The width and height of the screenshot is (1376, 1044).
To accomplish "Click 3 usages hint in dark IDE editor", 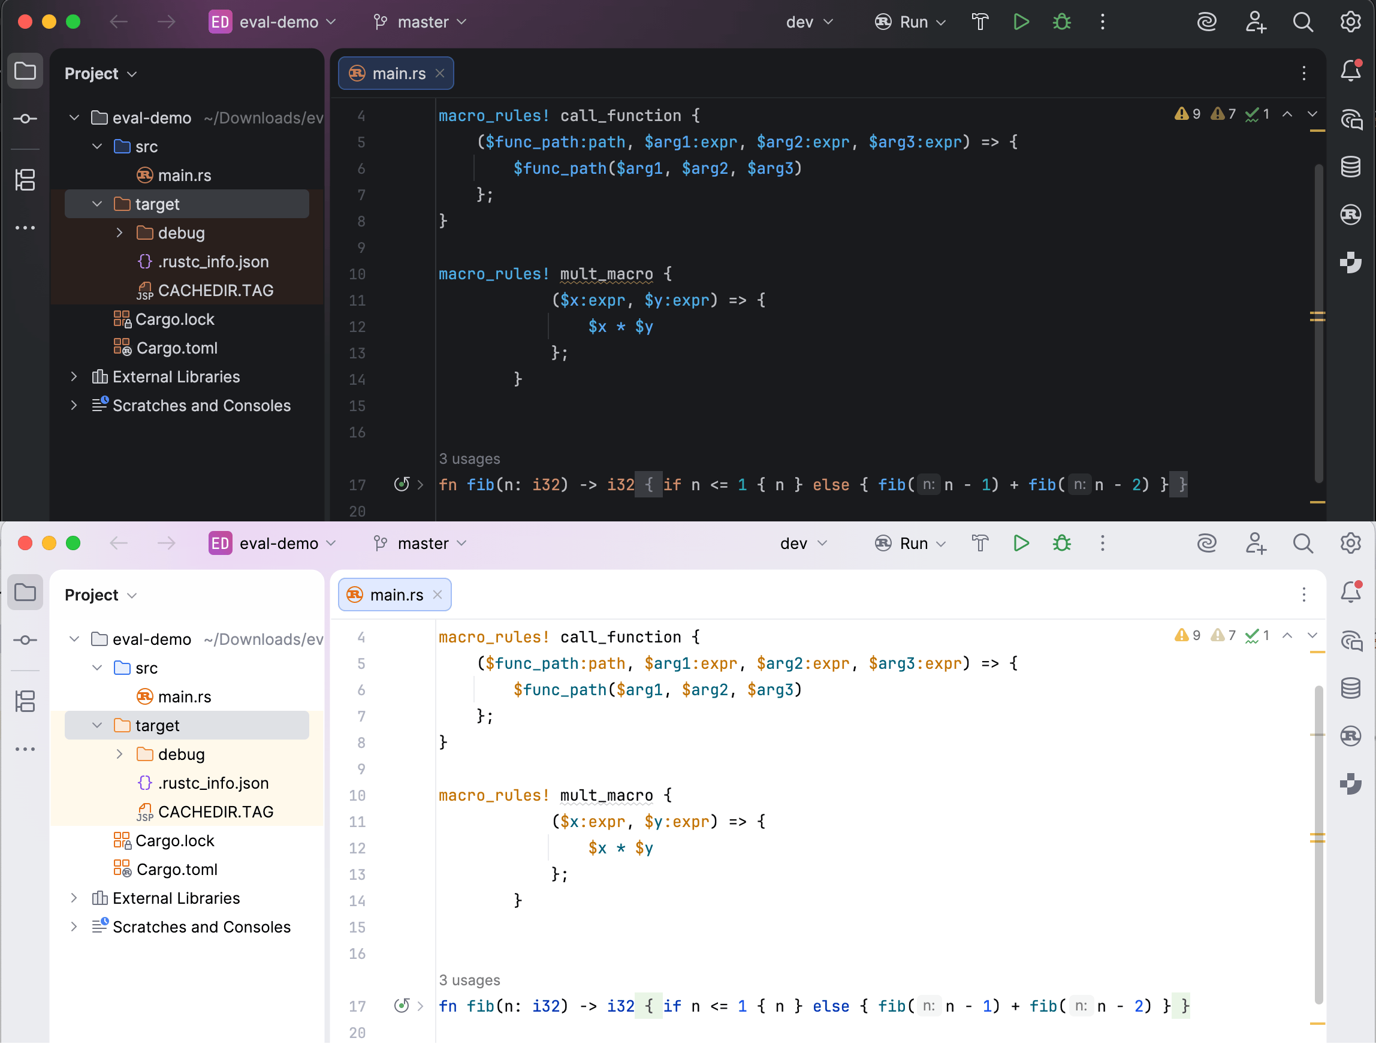I will coord(470,458).
